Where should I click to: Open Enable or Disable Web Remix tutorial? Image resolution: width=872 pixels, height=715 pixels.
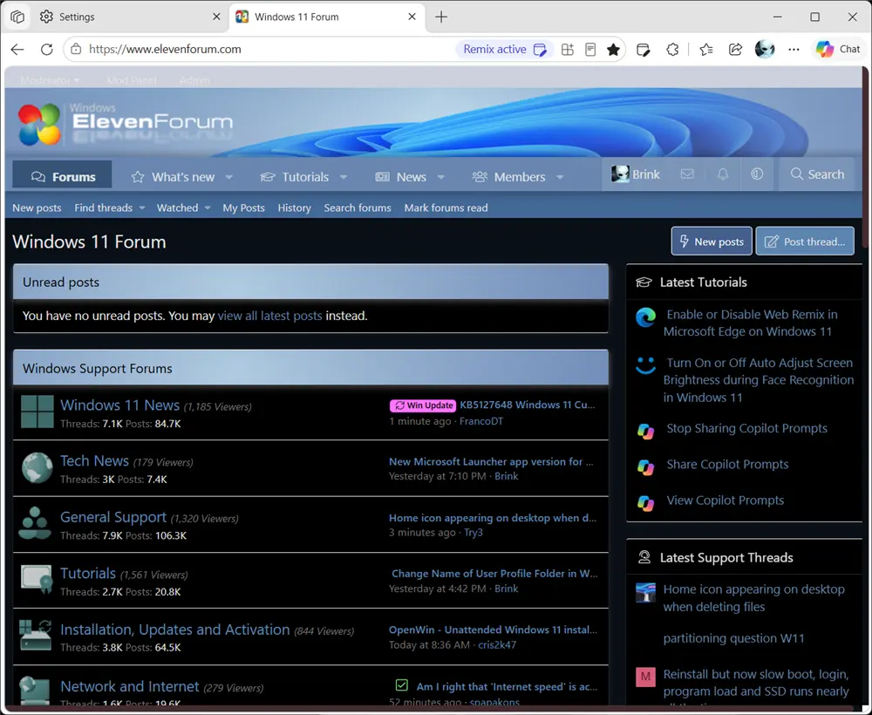point(750,323)
